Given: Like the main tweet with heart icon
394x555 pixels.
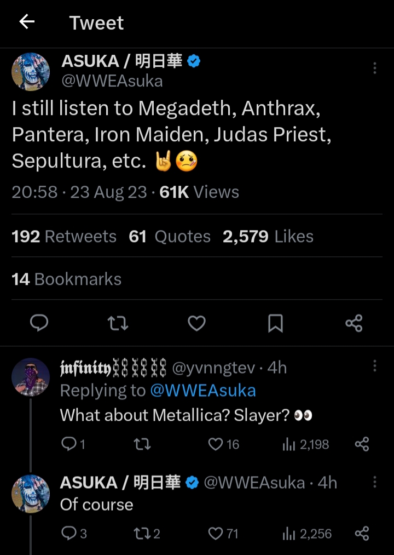Looking at the screenshot, I should 196,323.
